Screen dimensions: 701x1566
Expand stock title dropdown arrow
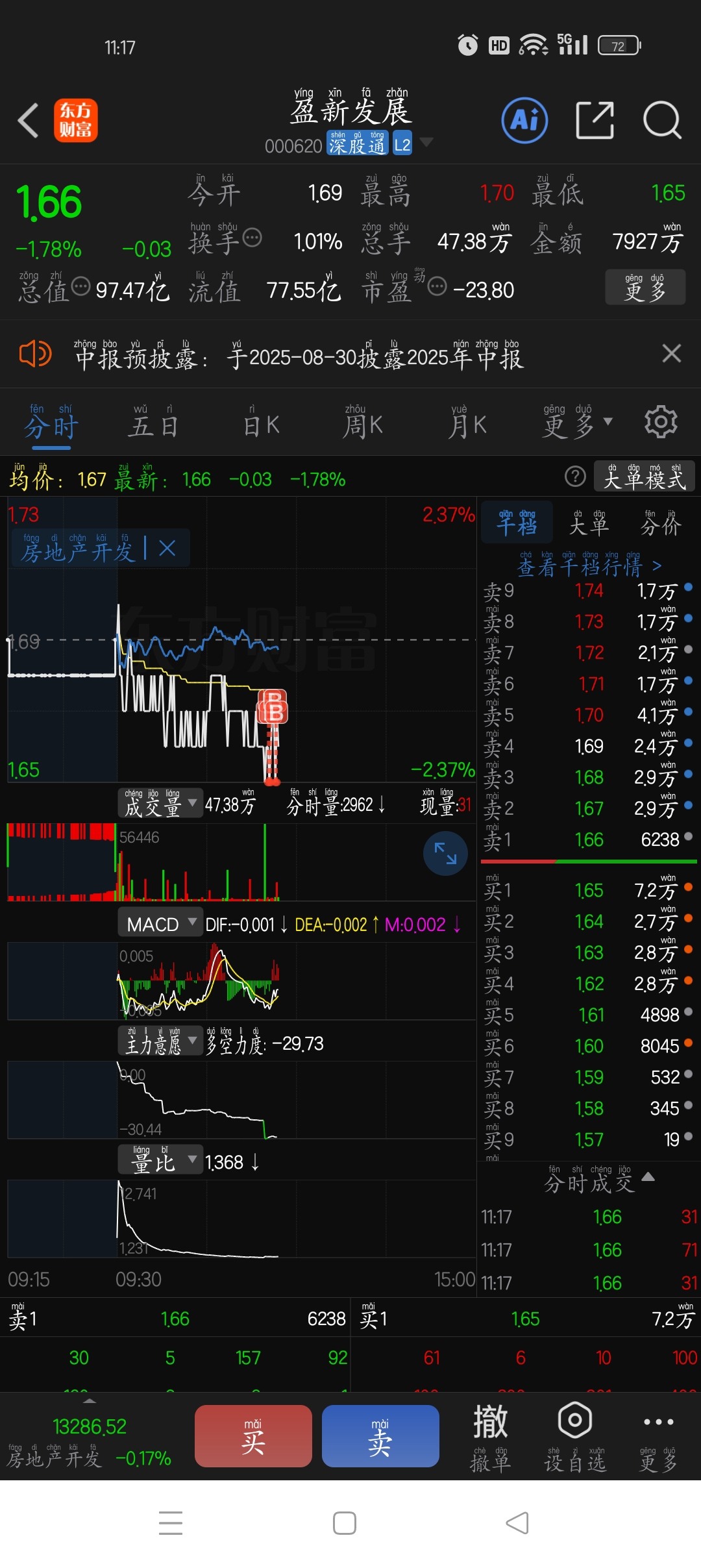click(x=426, y=142)
